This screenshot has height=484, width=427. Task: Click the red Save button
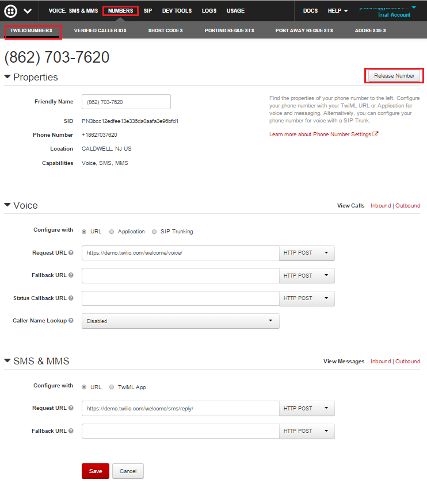click(x=96, y=471)
